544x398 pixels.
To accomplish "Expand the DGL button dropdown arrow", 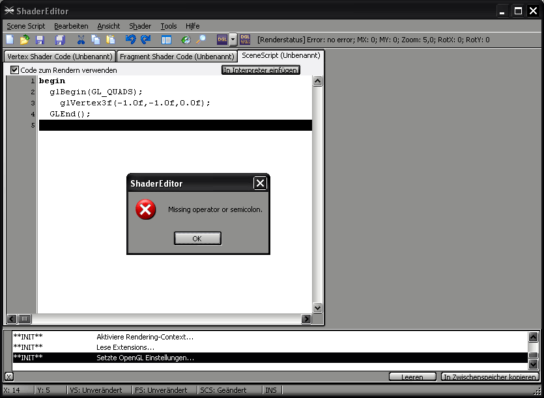I will (233, 40).
